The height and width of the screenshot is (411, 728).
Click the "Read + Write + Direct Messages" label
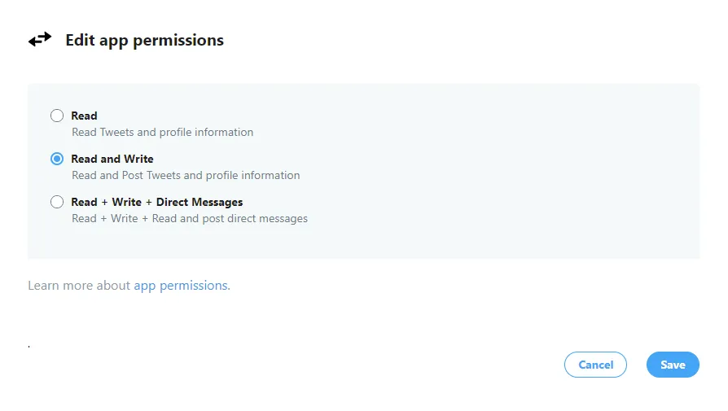tap(157, 202)
